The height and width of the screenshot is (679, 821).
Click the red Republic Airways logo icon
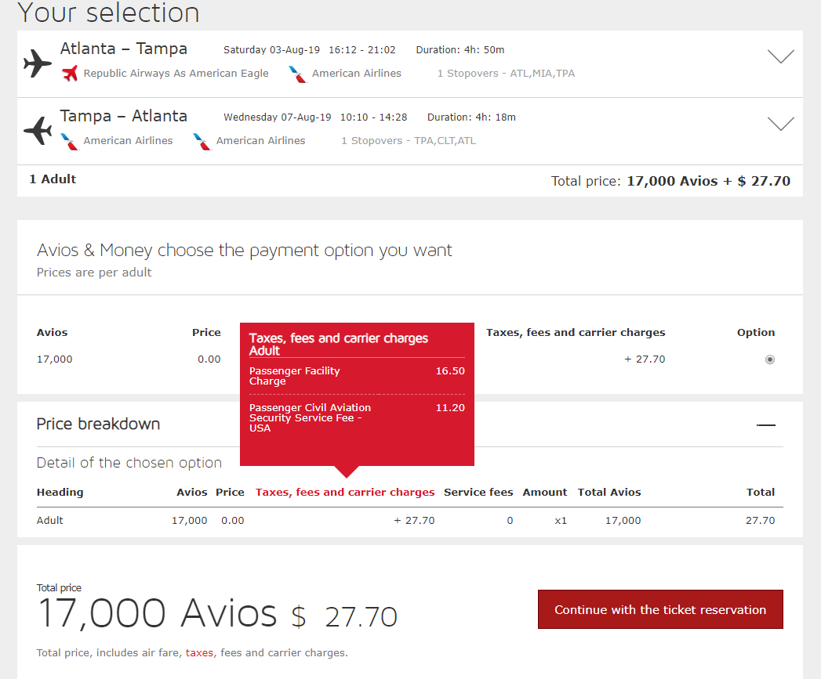70,74
